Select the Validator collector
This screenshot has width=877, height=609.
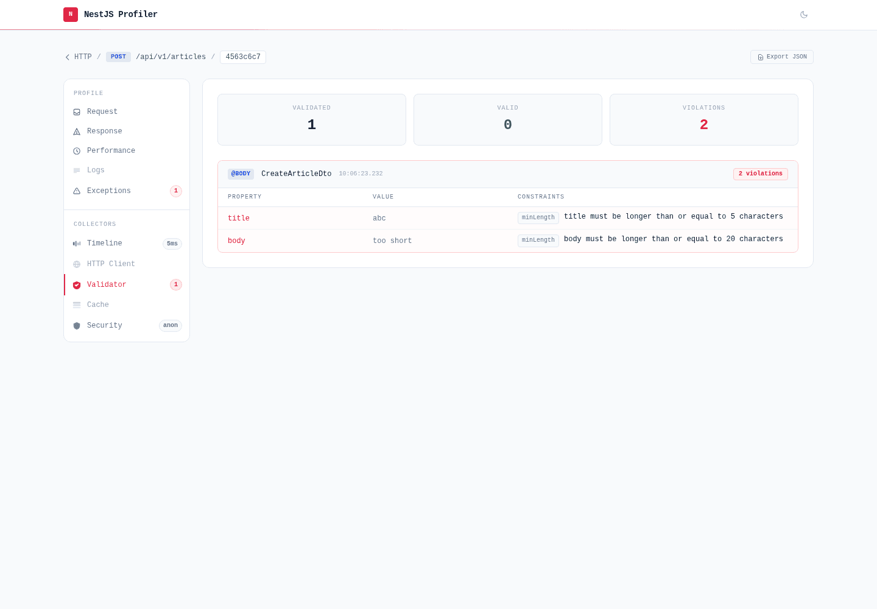point(127,284)
